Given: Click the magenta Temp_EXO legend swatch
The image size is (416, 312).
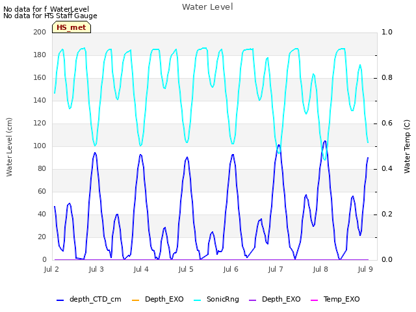Looking at the screenshot, I should click(314, 300).
